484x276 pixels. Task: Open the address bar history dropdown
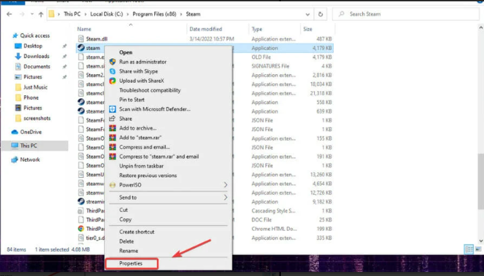point(307,14)
